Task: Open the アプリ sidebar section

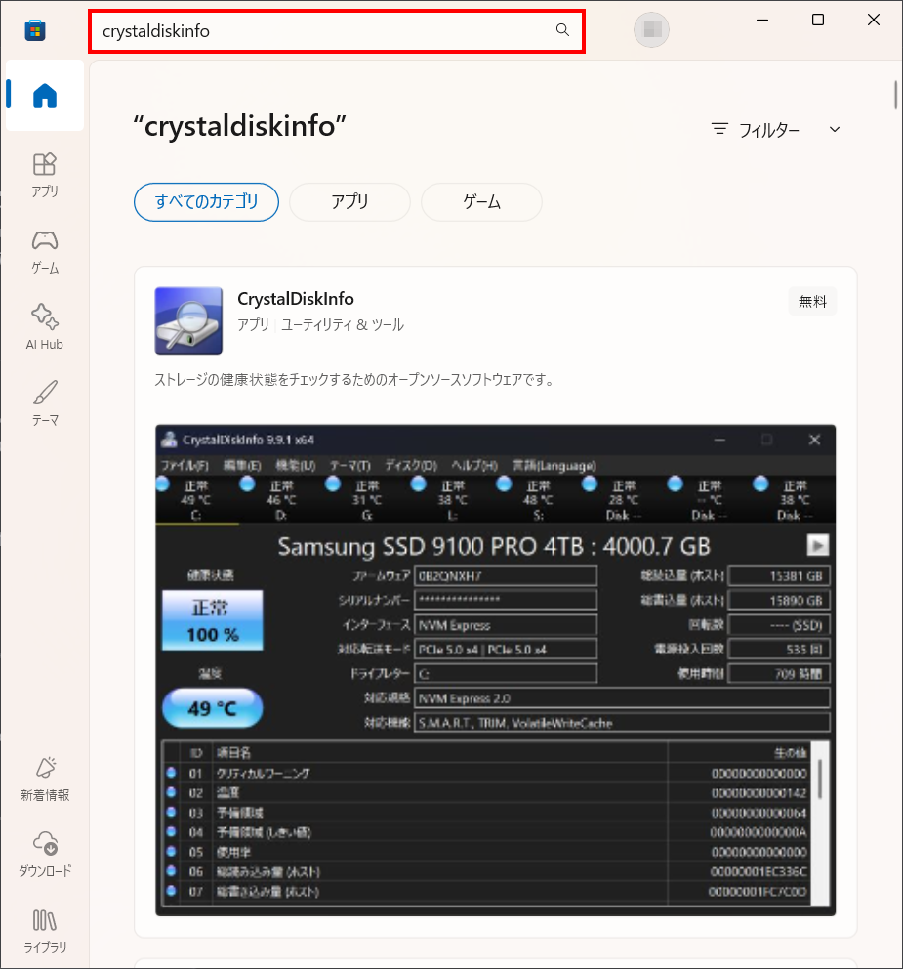Action: (x=45, y=175)
